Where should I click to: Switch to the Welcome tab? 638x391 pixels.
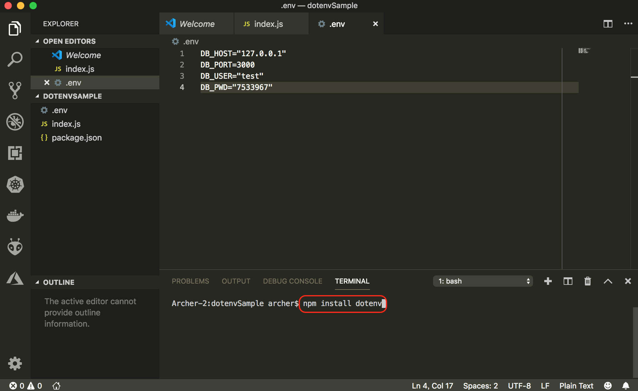coord(197,23)
